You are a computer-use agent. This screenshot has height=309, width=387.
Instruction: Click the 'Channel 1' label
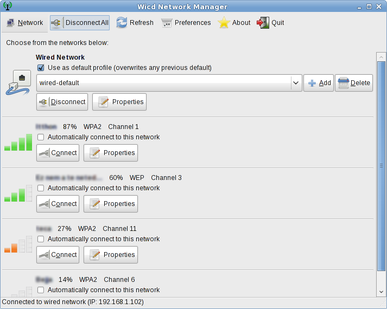123,127
